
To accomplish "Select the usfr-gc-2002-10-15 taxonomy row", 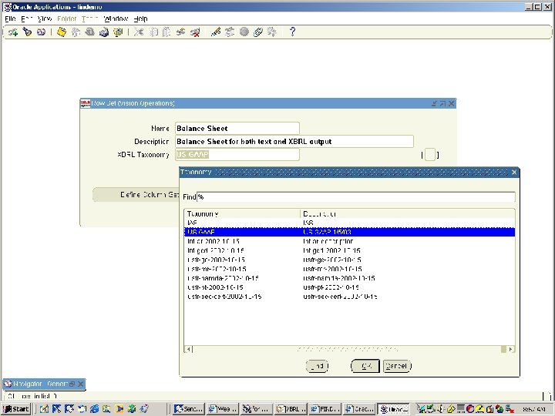I will point(349,260).
